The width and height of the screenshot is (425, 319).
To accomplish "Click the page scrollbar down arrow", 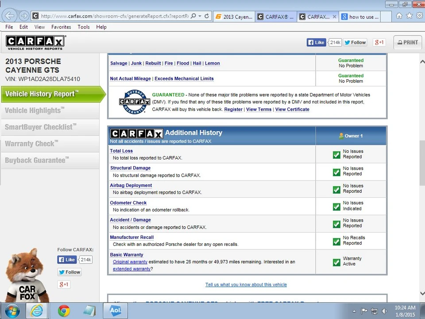I will pyautogui.click(x=422, y=293).
